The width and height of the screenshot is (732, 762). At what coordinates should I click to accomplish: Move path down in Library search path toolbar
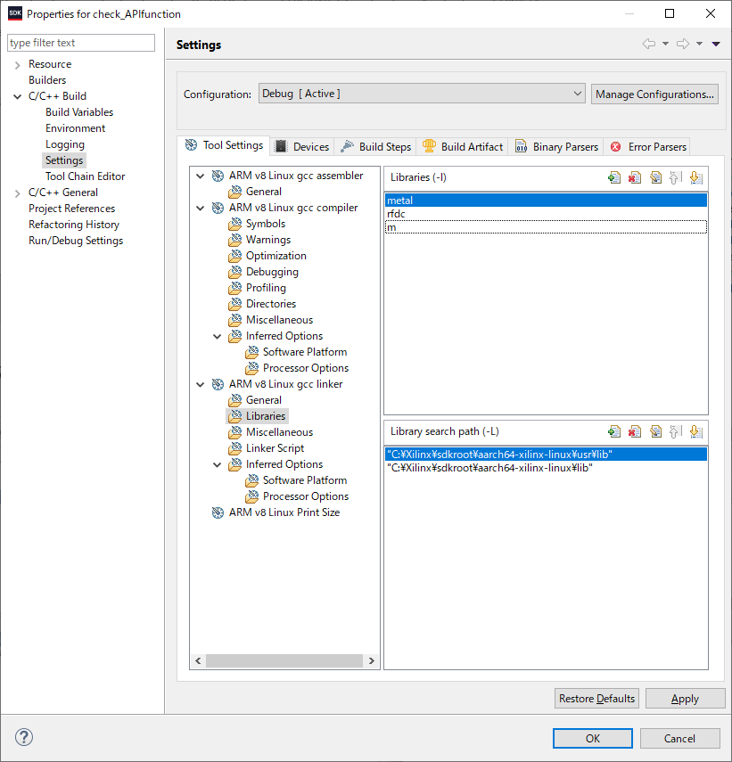[696, 431]
